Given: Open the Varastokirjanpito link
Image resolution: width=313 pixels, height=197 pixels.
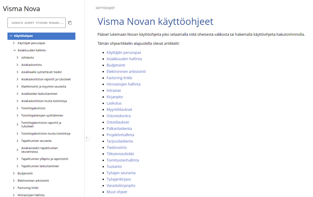Looking at the screenshot, I should point(121,186).
